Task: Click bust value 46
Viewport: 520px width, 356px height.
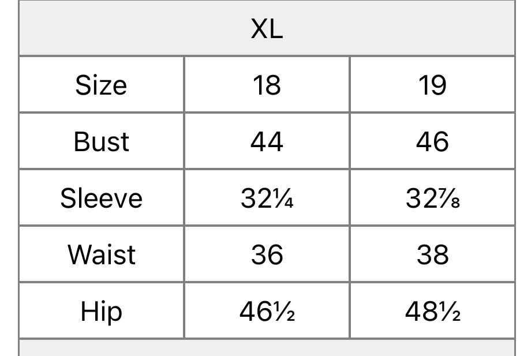Action: (x=432, y=141)
